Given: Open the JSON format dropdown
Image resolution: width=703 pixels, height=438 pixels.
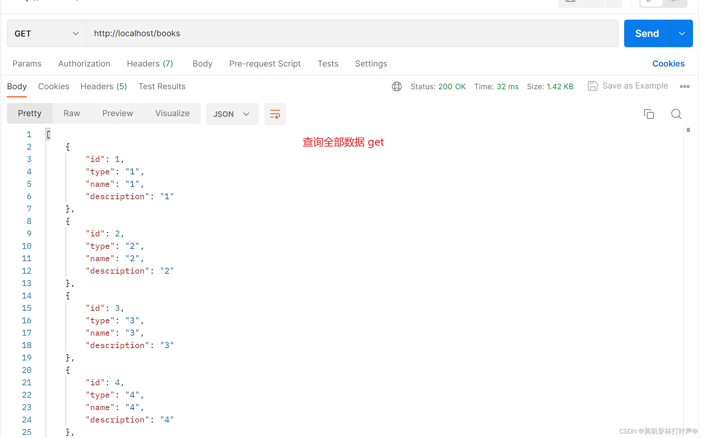Looking at the screenshot, I should 232,114.
